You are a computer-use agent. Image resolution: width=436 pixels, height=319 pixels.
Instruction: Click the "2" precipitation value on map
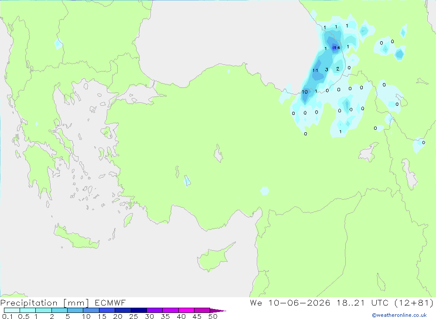click(338, 69)
